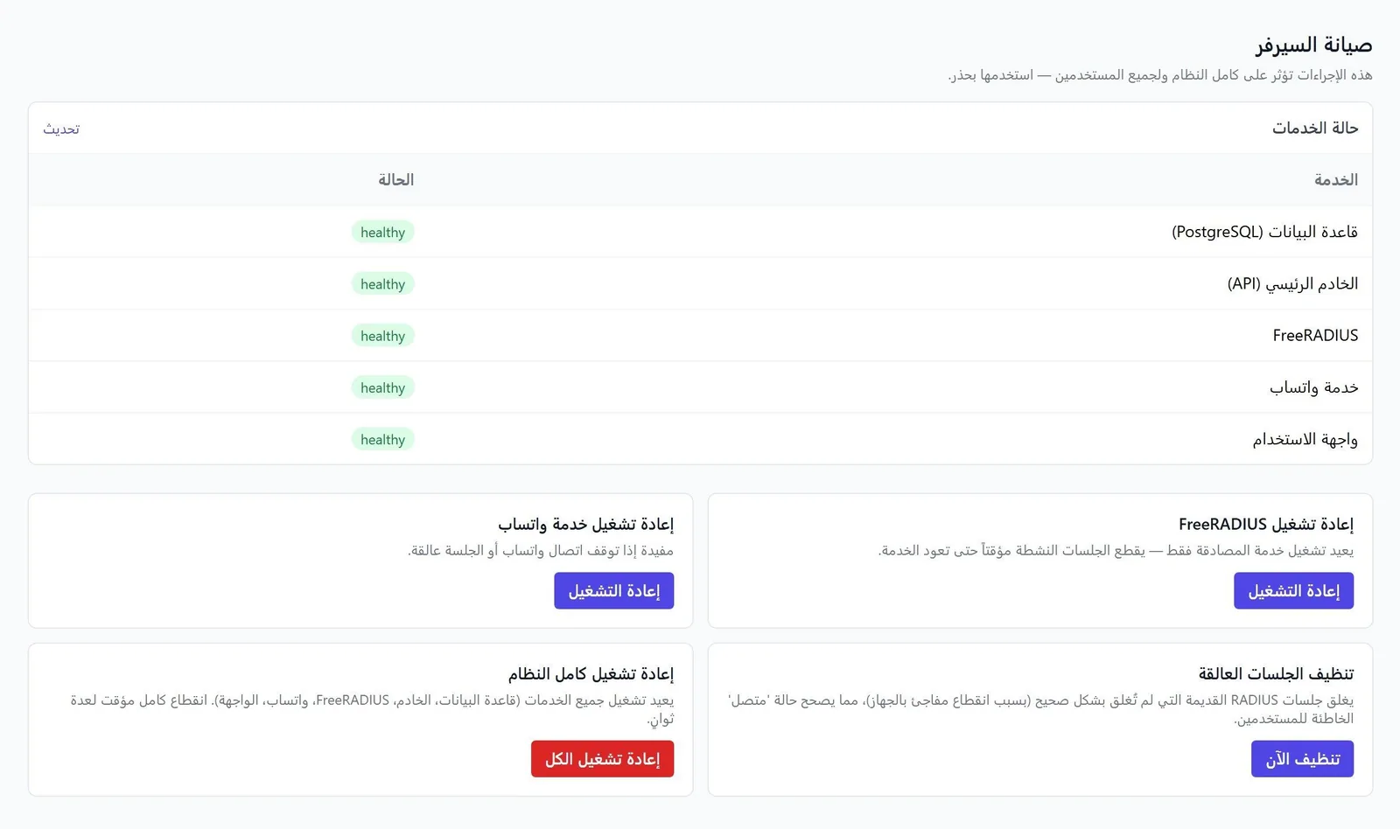
Task: Select the healthy badge for FreeRADIUS row
Action: coord(382,336)
